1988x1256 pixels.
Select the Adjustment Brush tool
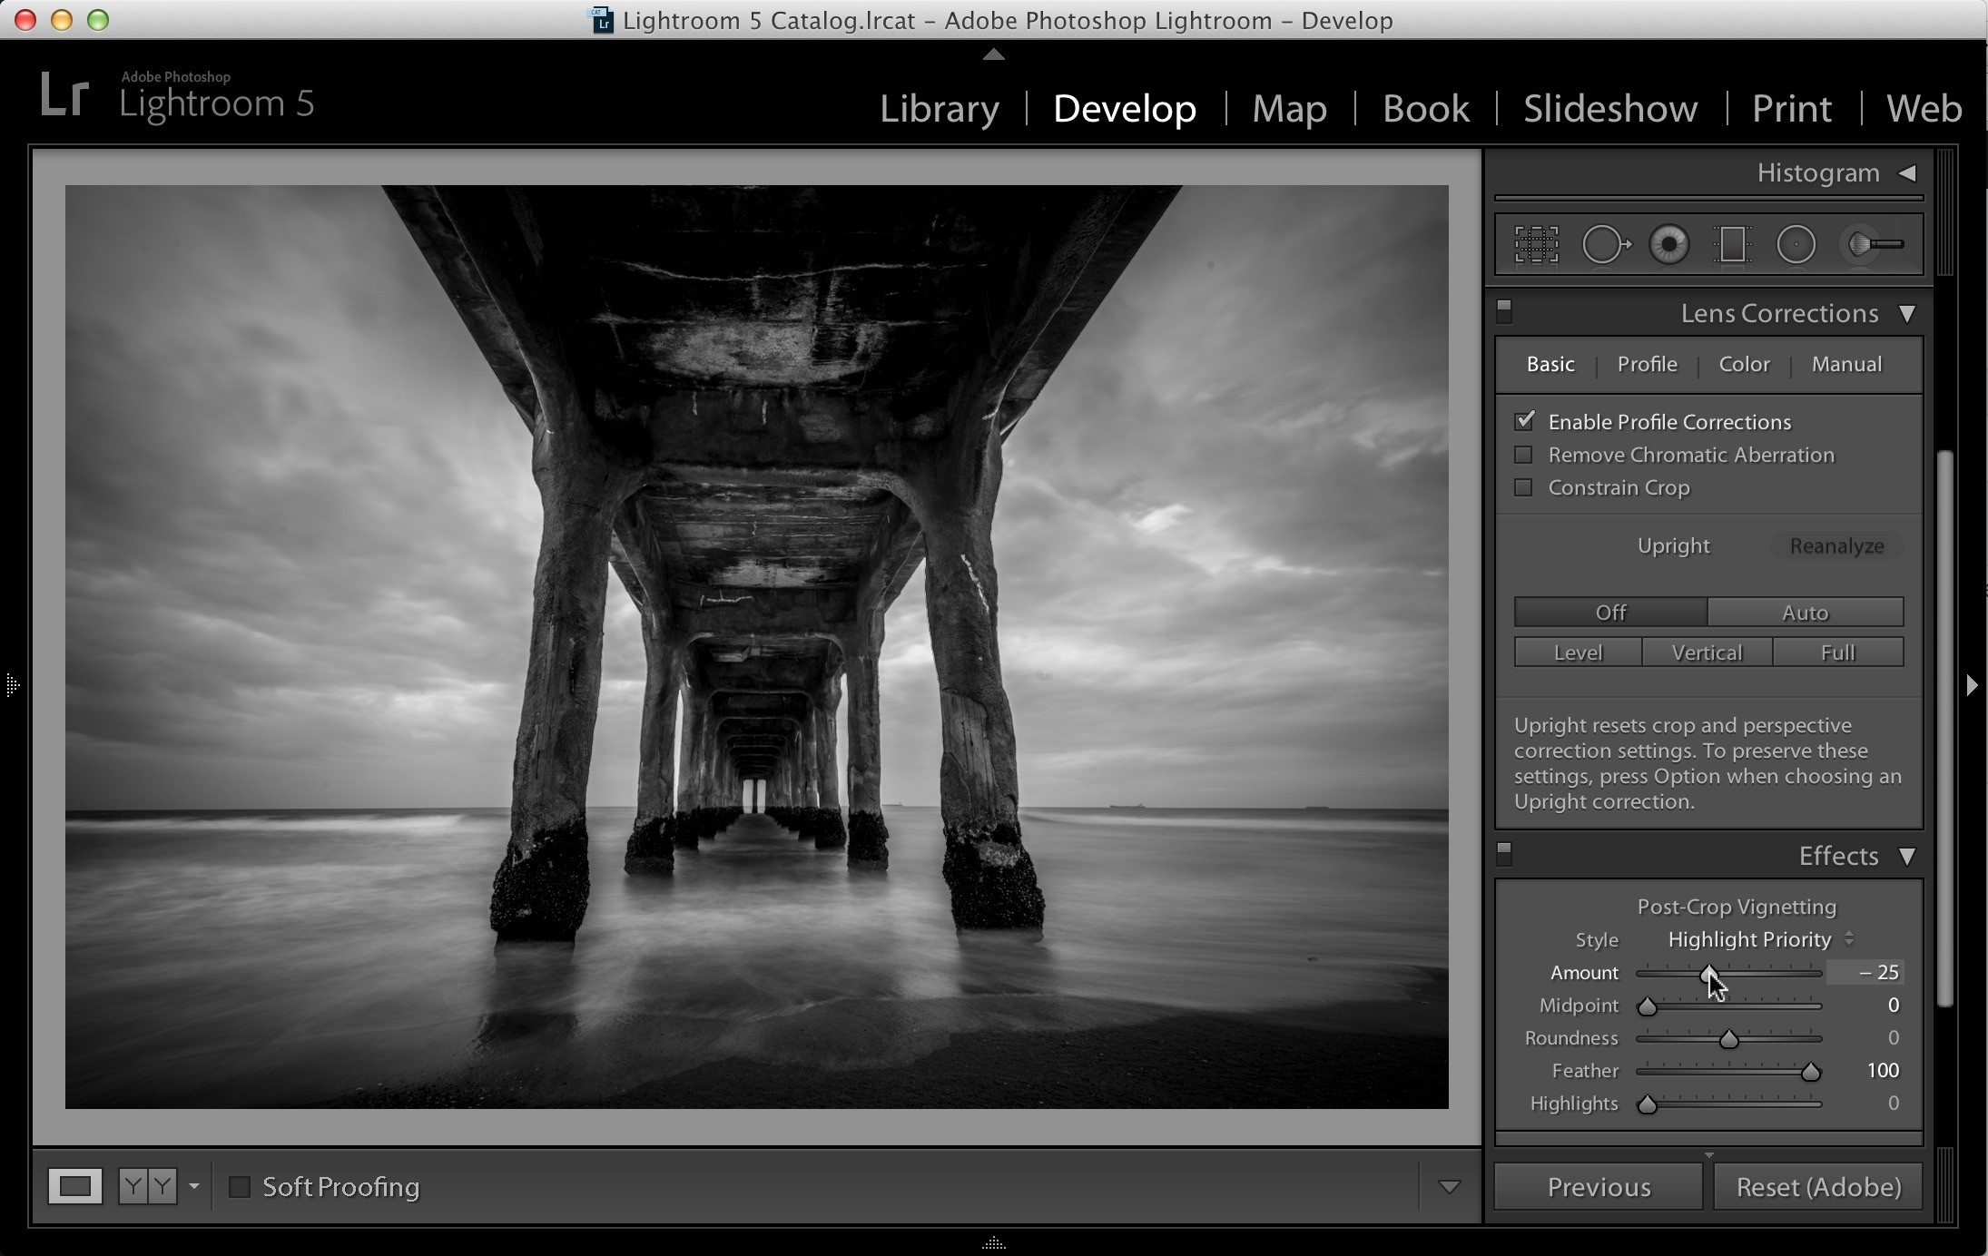tap(1872, 245)
